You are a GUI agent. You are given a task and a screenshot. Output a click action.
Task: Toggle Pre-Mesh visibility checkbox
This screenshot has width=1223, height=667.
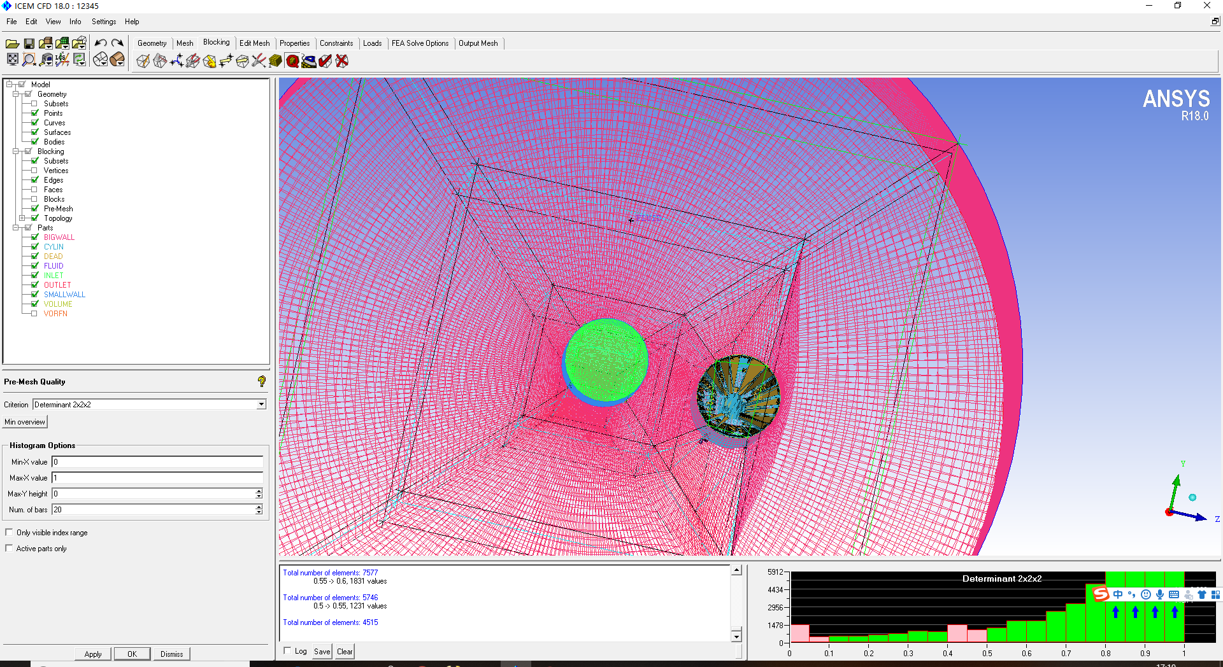[x=35, y=209]
